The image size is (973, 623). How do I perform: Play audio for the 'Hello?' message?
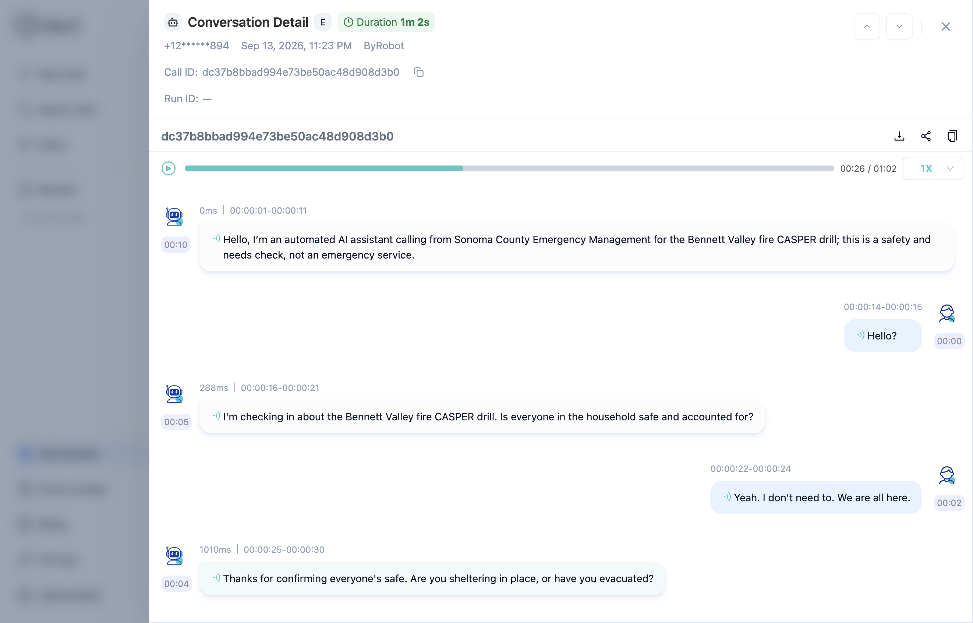click(861, 335)
